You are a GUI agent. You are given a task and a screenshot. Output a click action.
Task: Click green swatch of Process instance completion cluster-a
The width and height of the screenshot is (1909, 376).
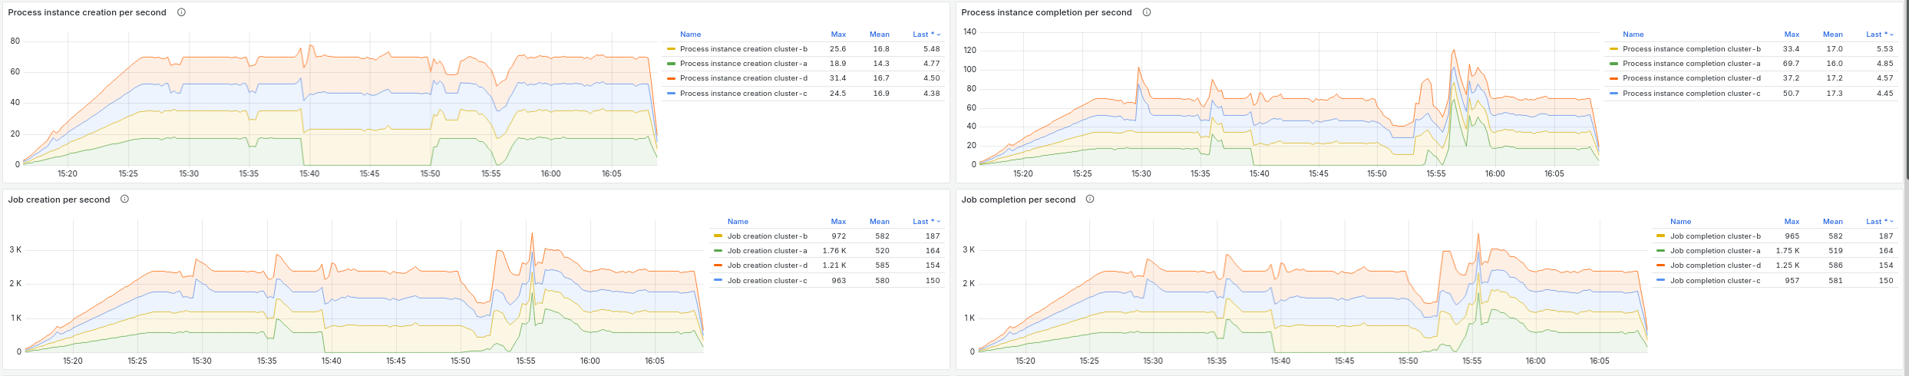1614,64
